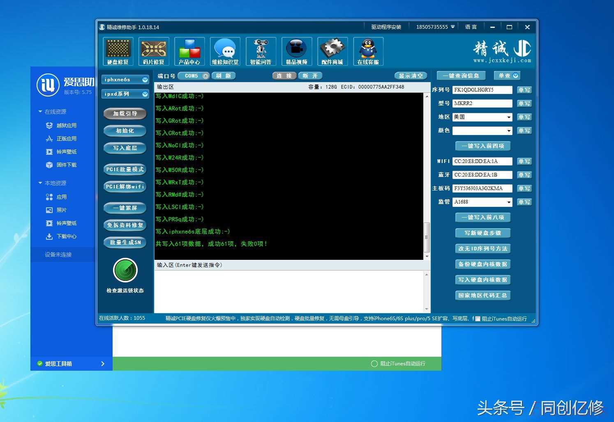Expand the iphxne6s device dropdown
614x422 pixels.
(x=145, y=80)
